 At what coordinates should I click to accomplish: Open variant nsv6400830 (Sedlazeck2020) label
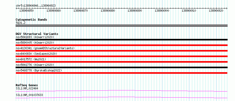coord(36,54)
